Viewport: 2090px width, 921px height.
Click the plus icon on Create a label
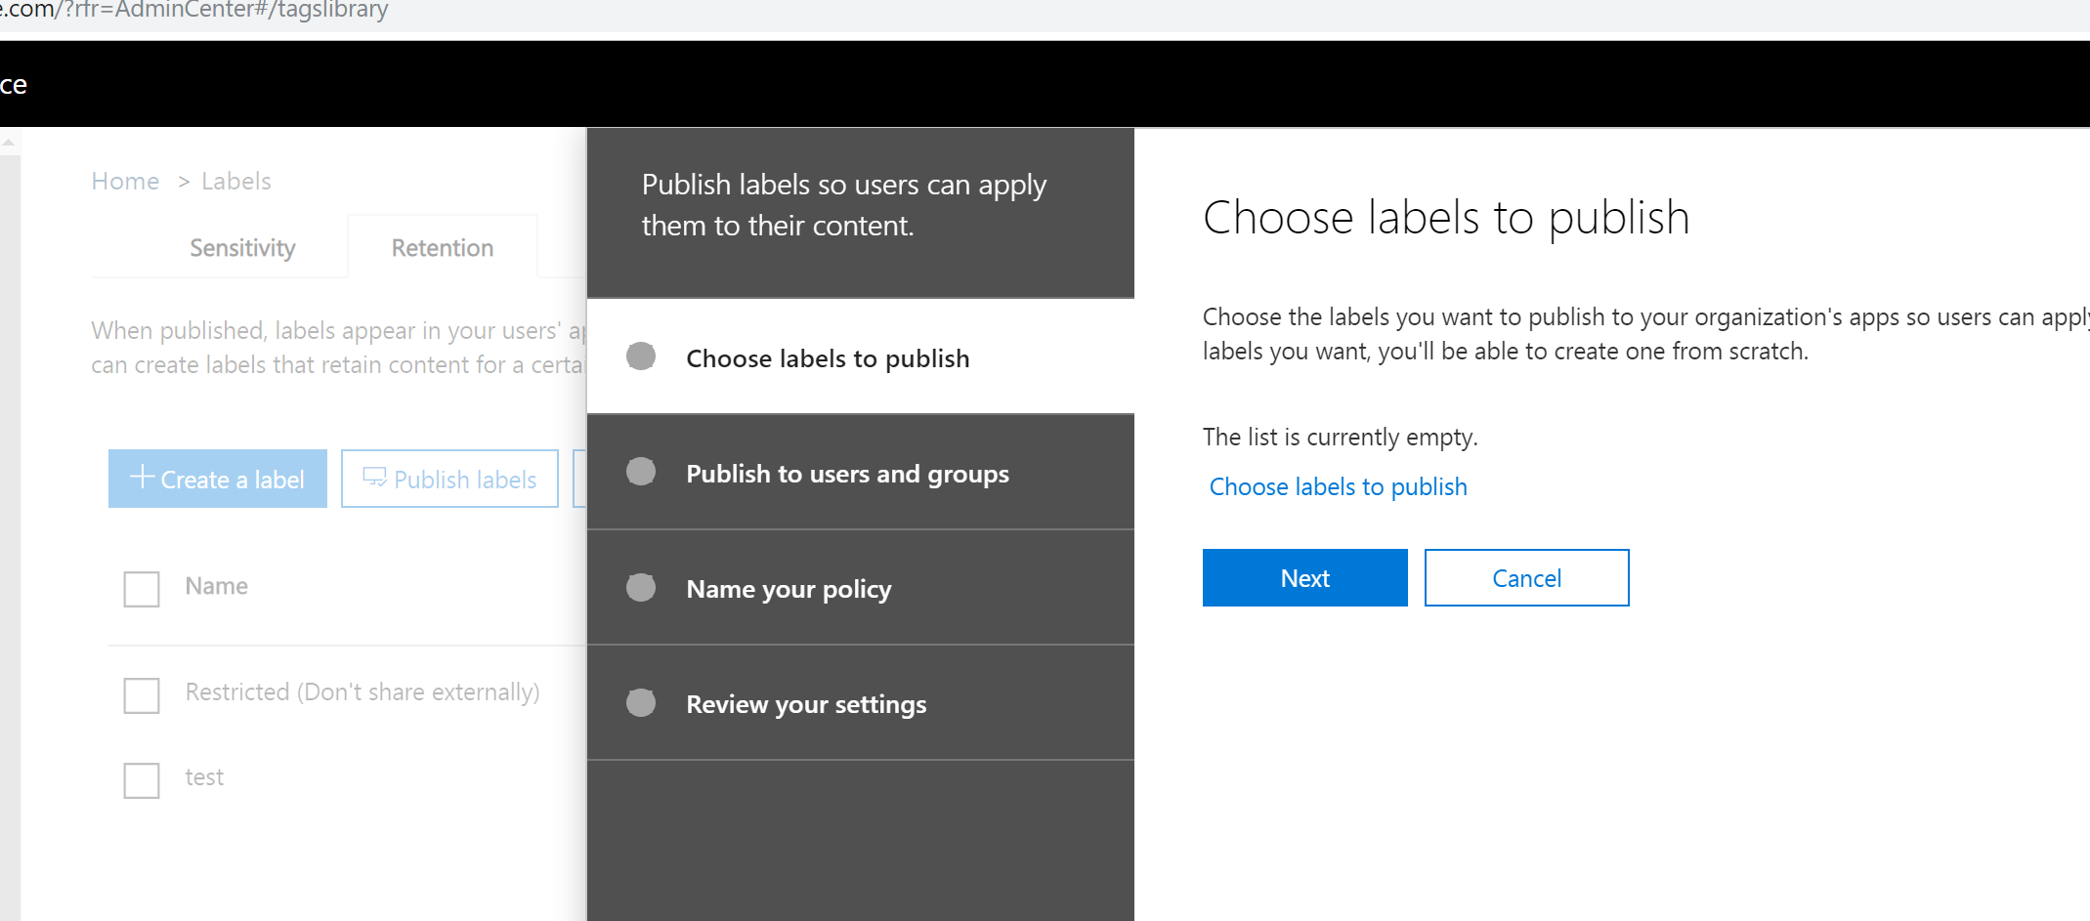click(x=143, y=477)
